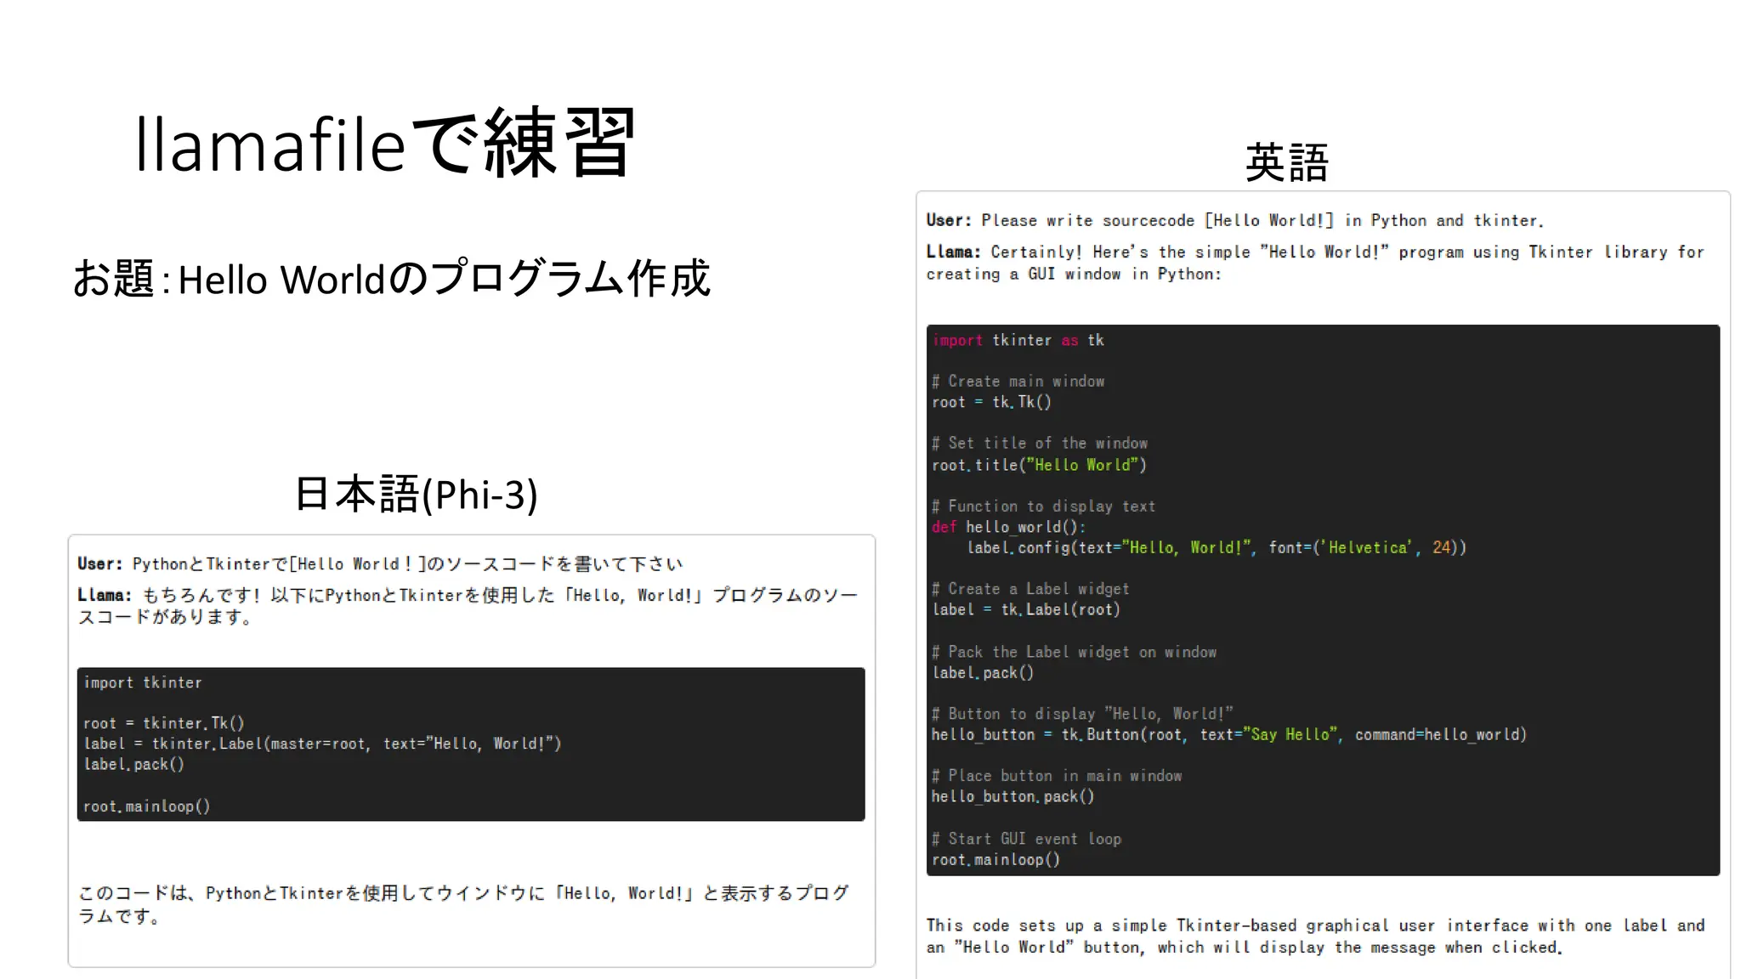The width and height of the screenshot is (1741, 979).
Task: Click the line 'root = tkinter.Tk()'
Action: coord(164,723)
